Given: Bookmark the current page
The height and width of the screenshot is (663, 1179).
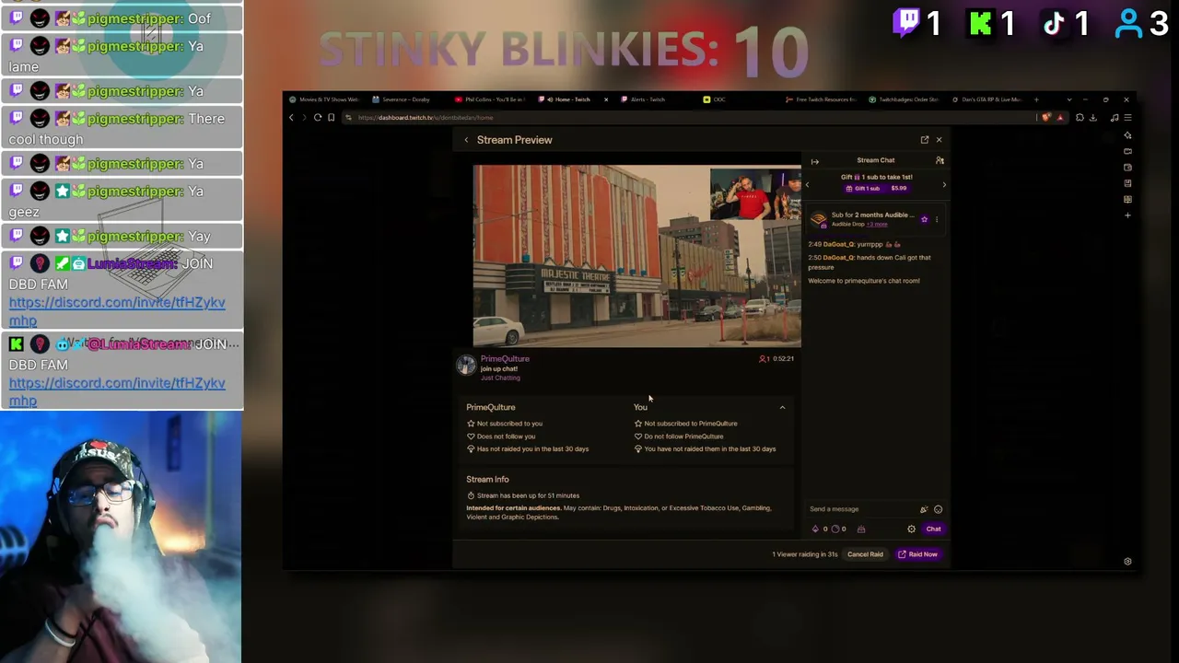Looking at the screenshot, I should point(332,118).
